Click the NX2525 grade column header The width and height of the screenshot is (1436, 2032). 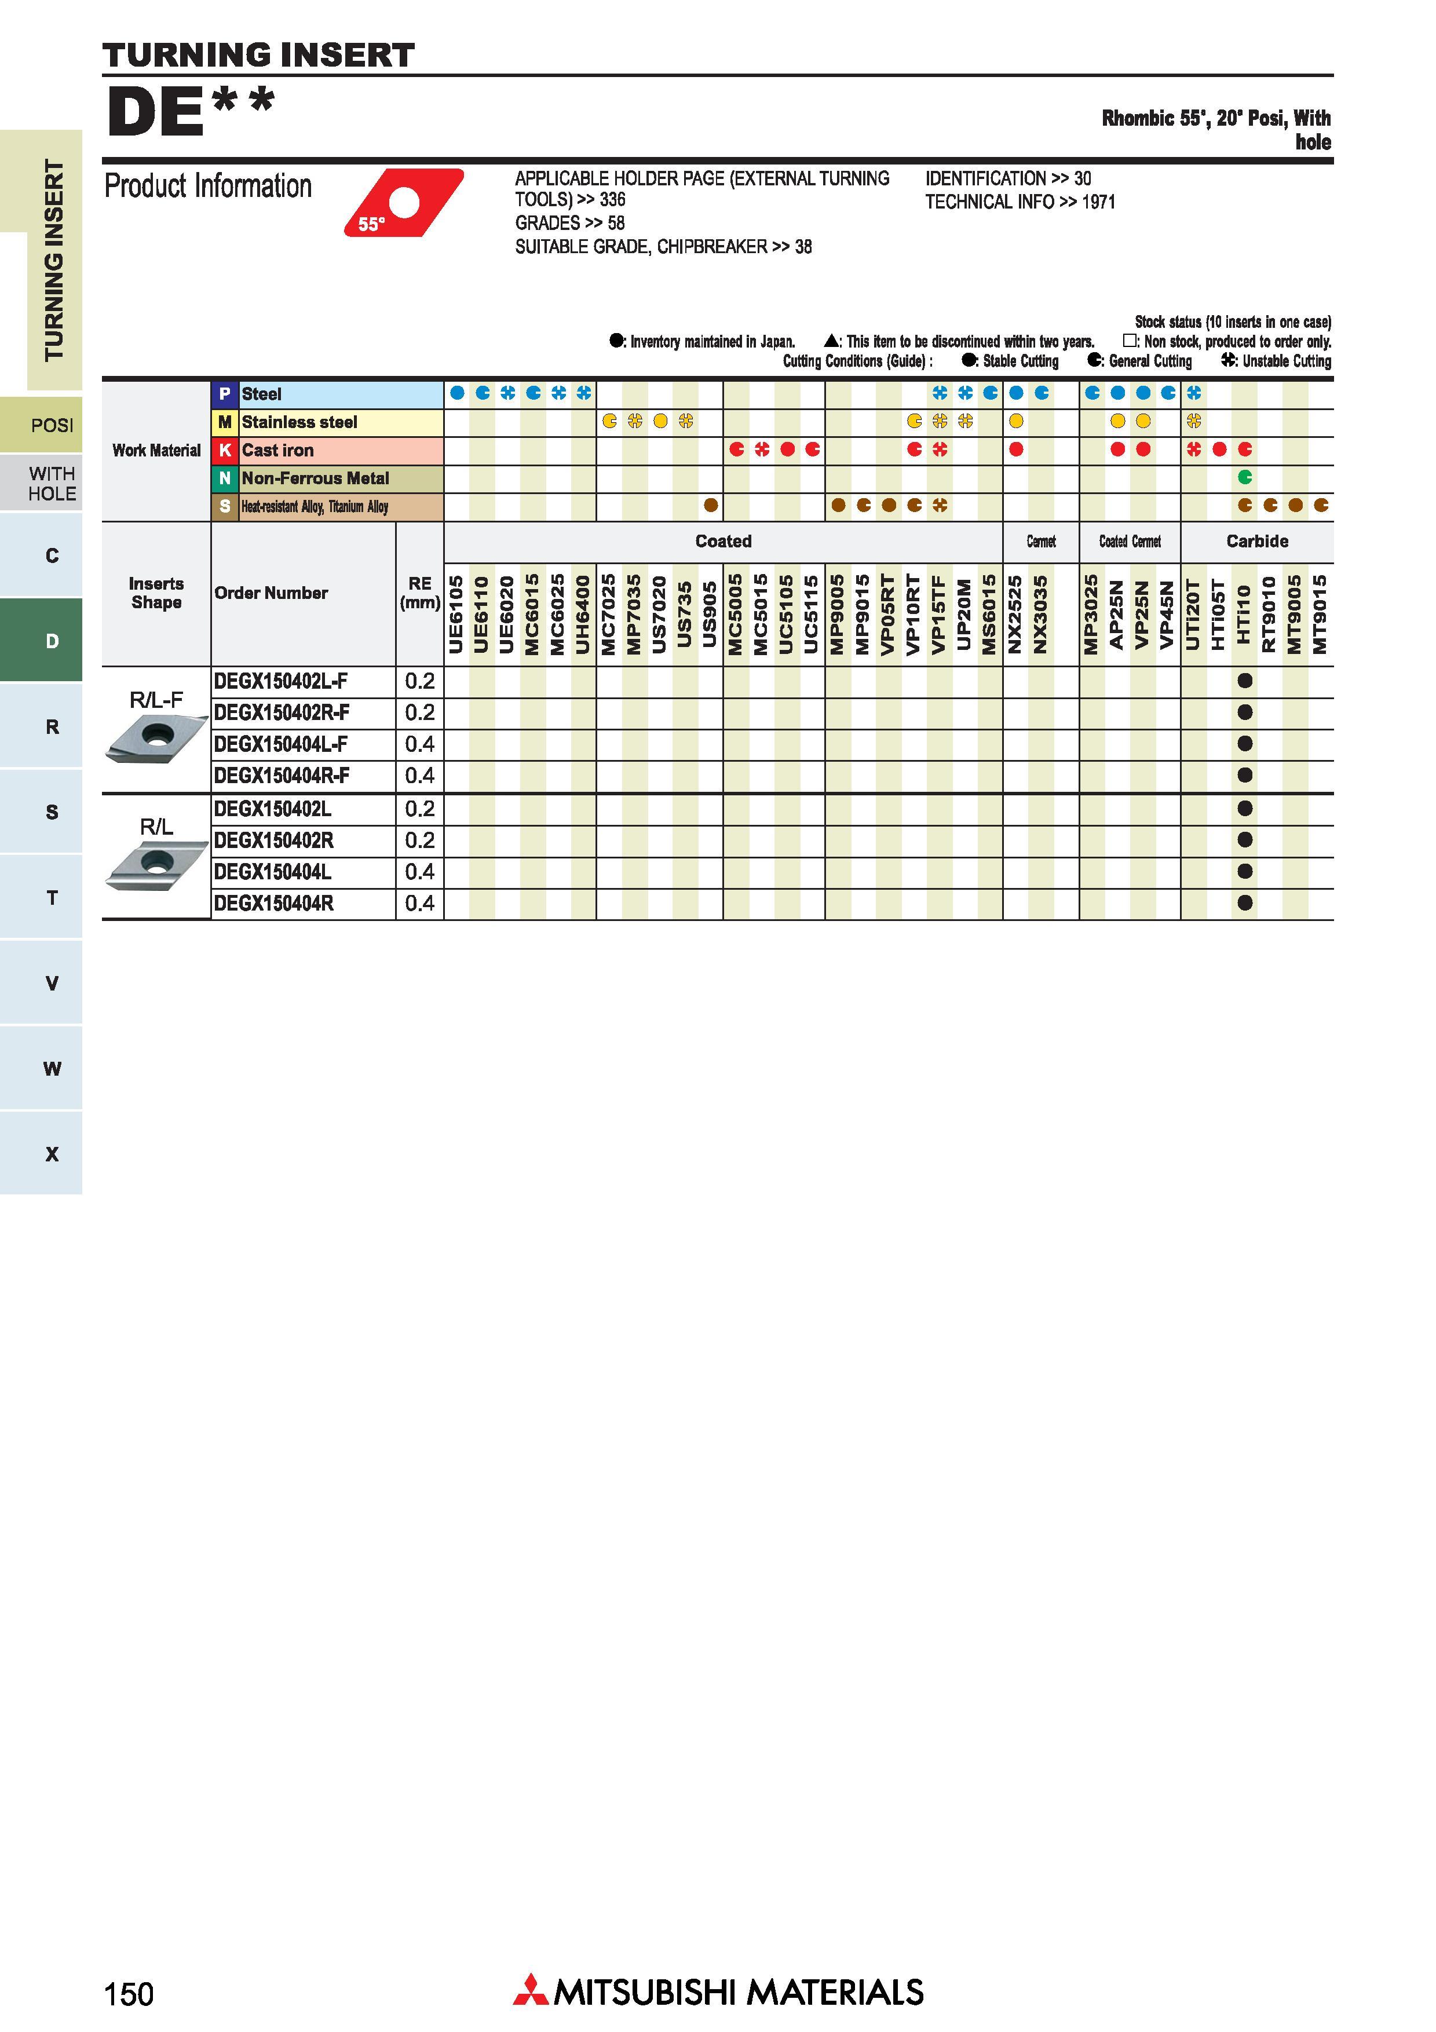(x=1015, y=614)
